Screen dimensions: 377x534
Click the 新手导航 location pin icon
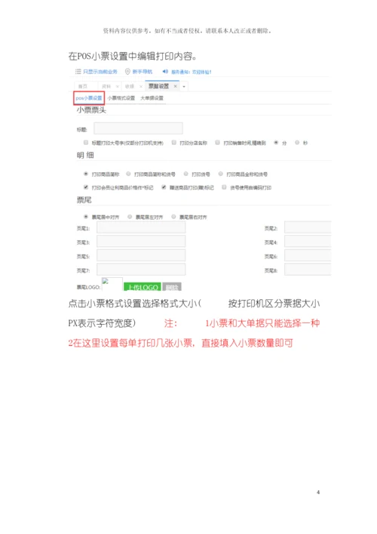coord(128,72)
